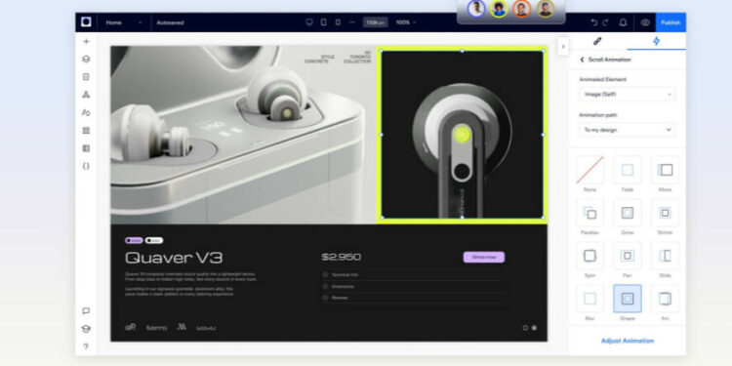Open the Learning graduation cap icon
The height and width of the screenshot is (366, 732).
point(86,329)
